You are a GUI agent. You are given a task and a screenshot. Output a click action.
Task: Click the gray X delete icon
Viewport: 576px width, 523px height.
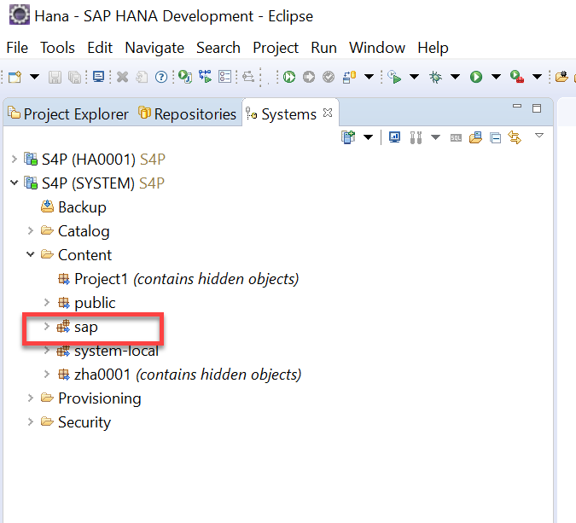point(122,77)
